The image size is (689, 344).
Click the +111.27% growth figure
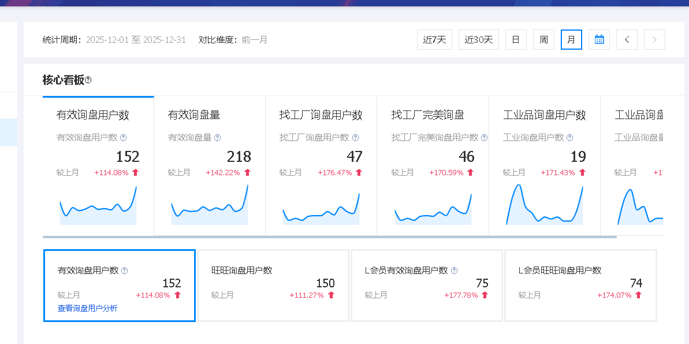coord(307,295)
